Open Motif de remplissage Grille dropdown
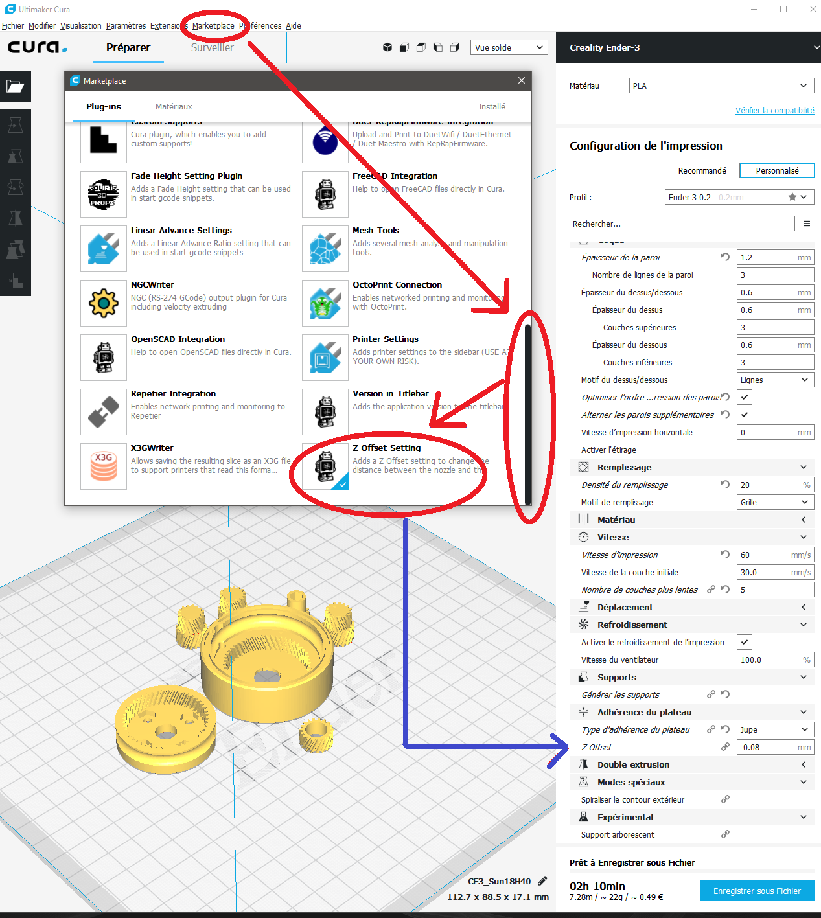Viewport: 821px width, 918px height. [776, 502]
